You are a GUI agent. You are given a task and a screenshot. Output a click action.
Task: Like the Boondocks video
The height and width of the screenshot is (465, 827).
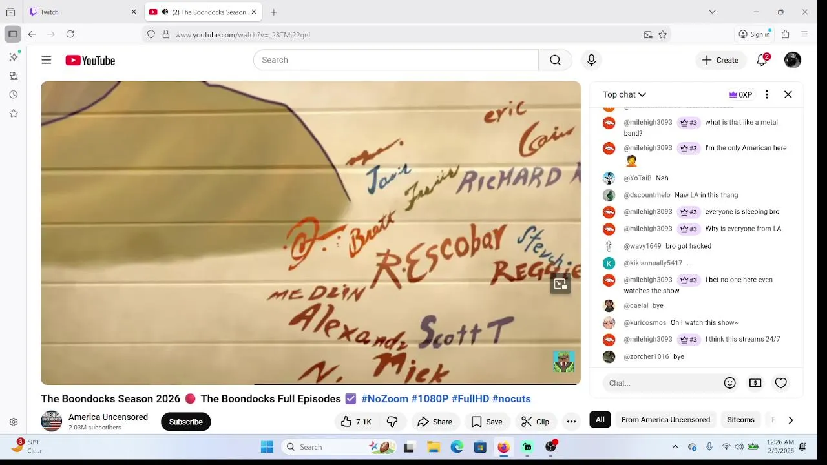click(356, 422)
